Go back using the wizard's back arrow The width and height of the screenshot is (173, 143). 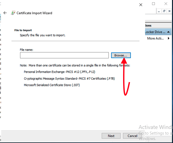point(5,13)
